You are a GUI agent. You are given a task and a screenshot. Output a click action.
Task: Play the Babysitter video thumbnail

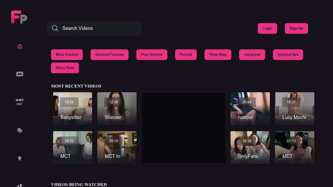click(x=72, y=108)
